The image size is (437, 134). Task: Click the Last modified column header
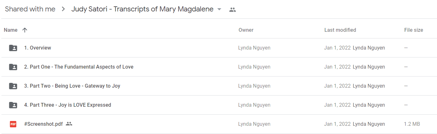[x=340, y=30]
